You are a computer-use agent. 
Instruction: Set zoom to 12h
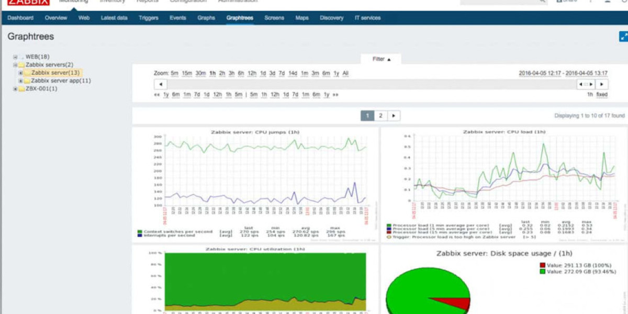click(x=252, y=73)
